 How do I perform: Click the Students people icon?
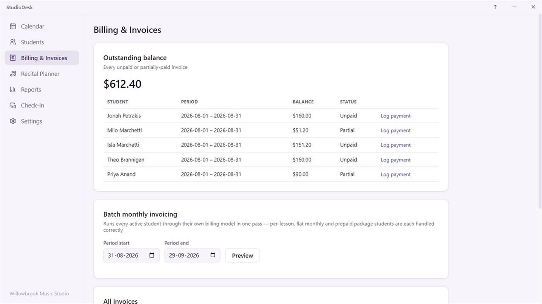13,42
